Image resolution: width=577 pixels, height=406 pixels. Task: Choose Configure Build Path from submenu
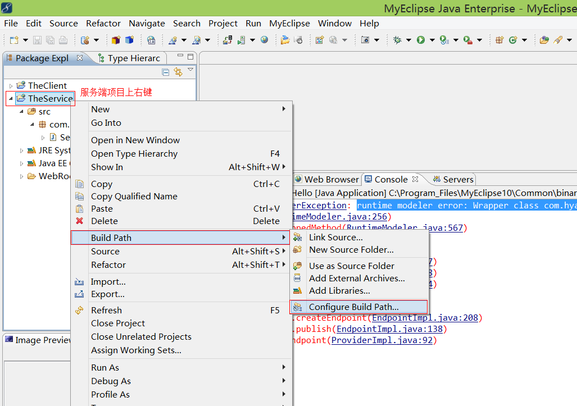pos(359,307)
